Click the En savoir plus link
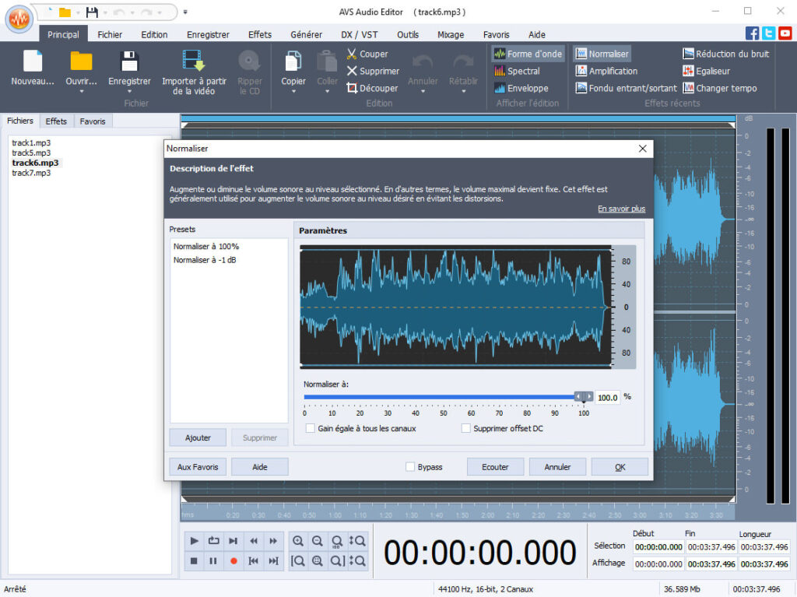The width and height of the screenshot is (797, 597). 621,209
